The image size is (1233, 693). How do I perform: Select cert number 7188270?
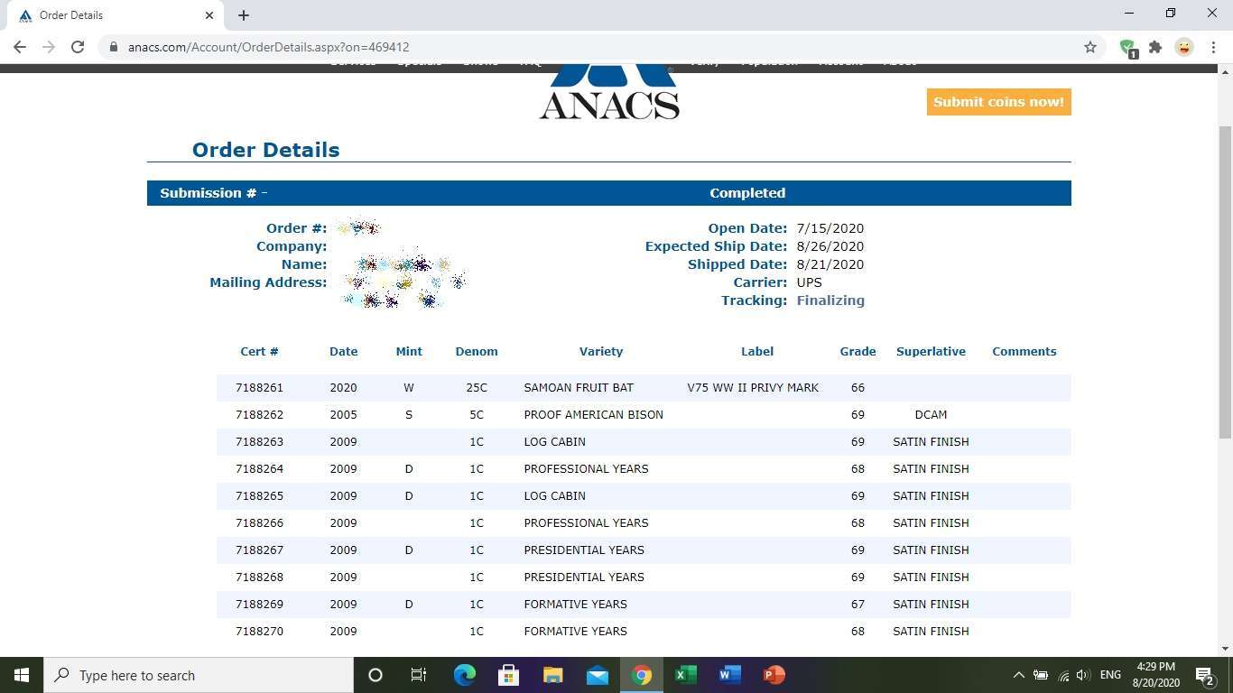(x=259, y=632)
